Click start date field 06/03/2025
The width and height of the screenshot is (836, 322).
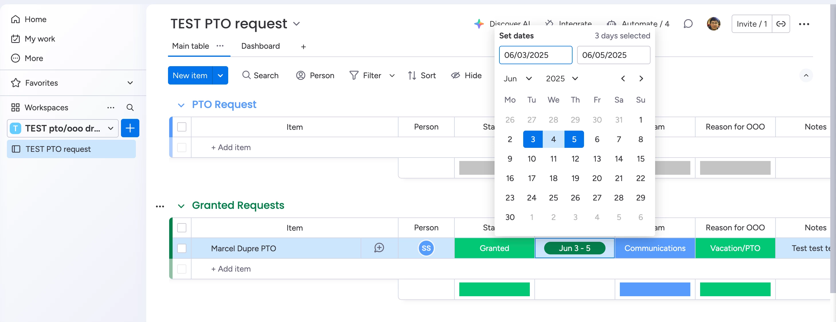click(536, 55)
